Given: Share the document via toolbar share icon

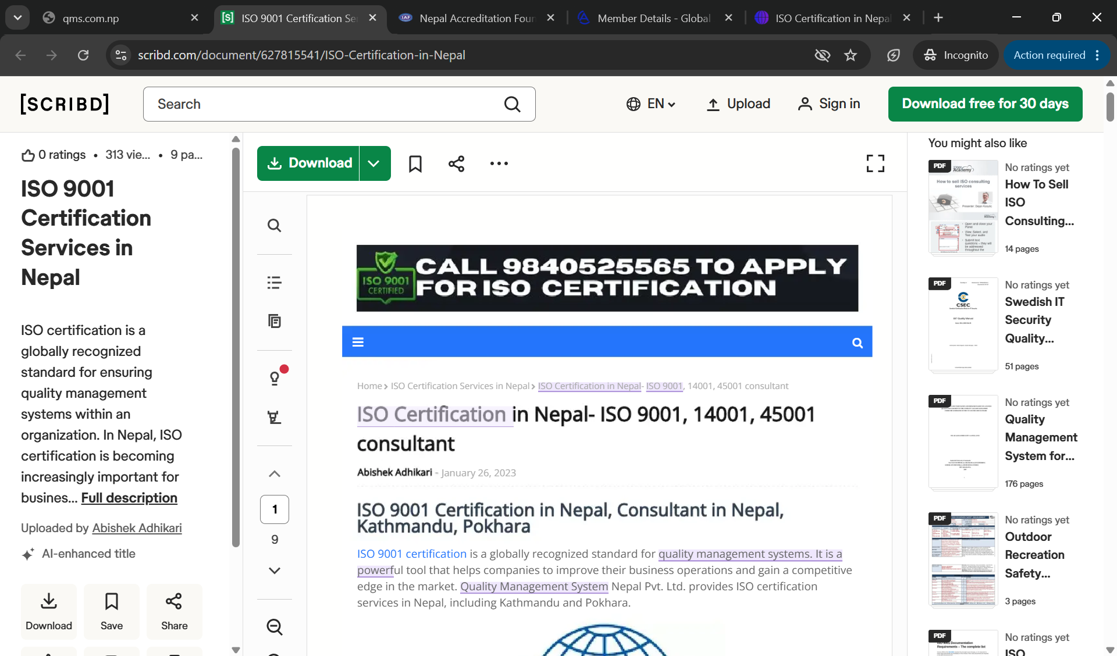Looking at the screenshot, I should (457, 163).
